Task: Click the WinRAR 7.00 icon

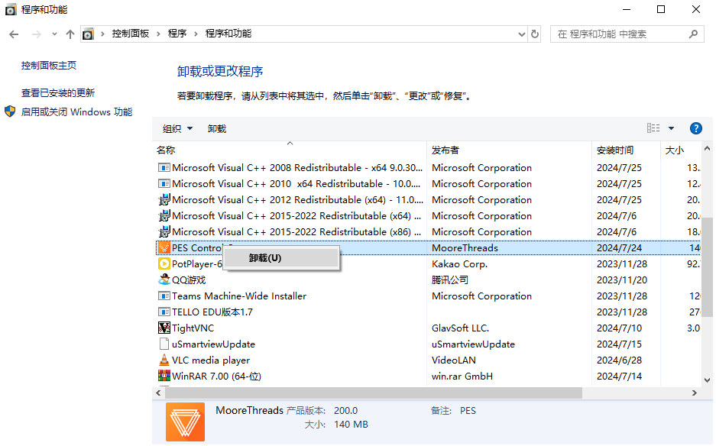Action: click(x=164, y=376)
